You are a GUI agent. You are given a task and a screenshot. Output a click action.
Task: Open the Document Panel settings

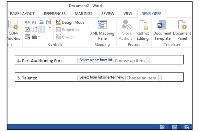(182, 30)
